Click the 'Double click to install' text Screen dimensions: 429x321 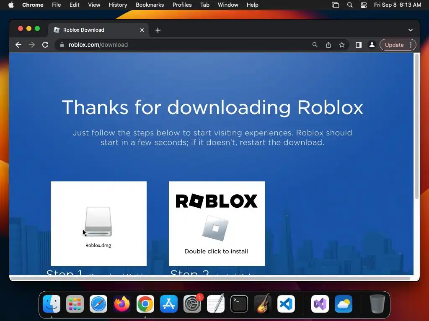click(216, 251)
